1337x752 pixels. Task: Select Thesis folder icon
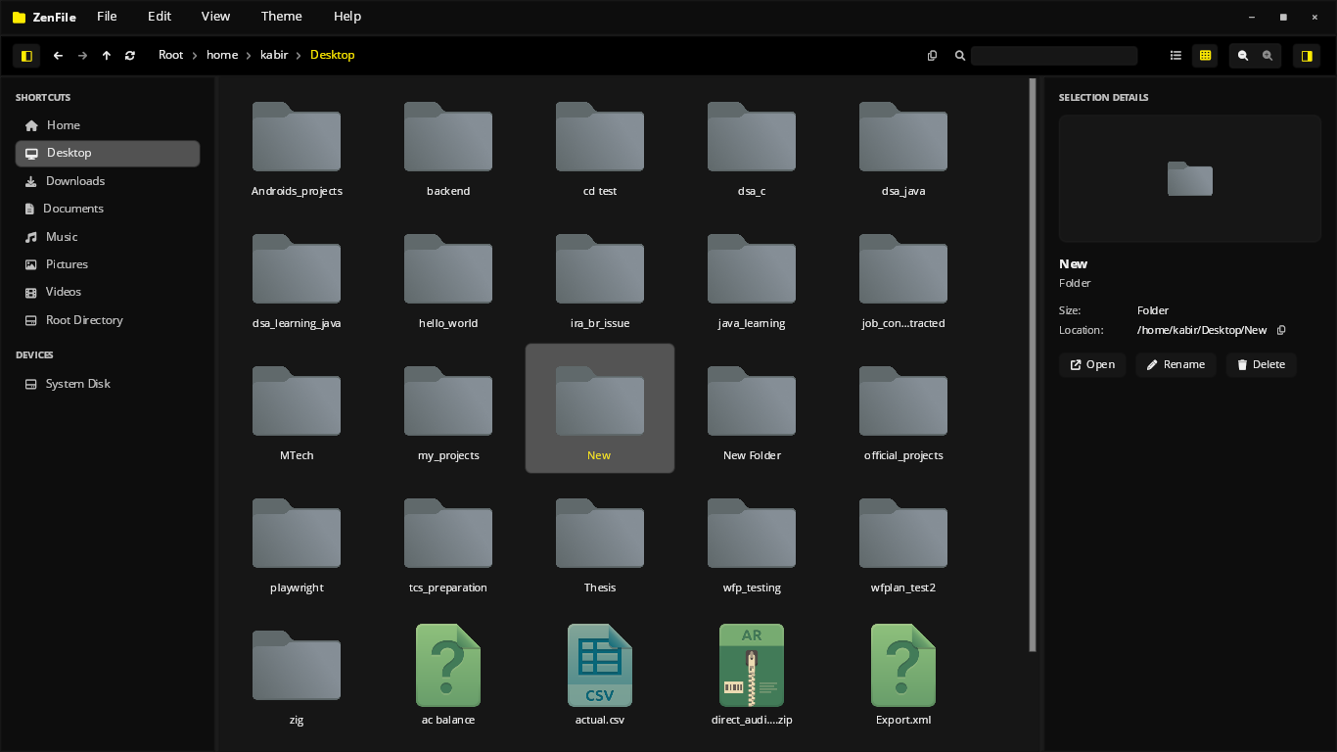(600, 534)
